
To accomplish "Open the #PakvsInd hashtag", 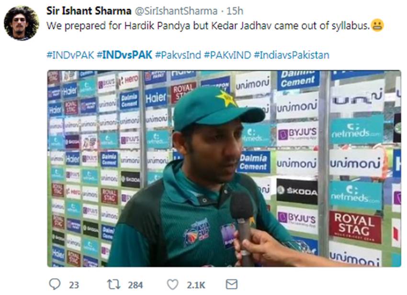I will click(x=178, y=55).
